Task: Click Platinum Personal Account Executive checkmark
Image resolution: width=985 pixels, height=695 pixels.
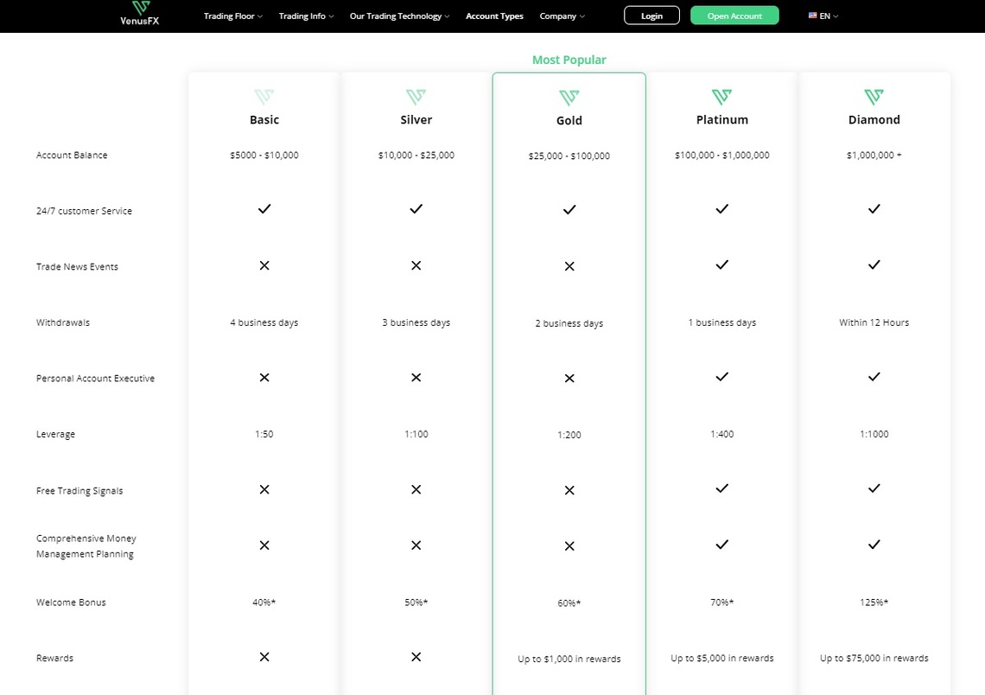Action: (x=721, y=376)
